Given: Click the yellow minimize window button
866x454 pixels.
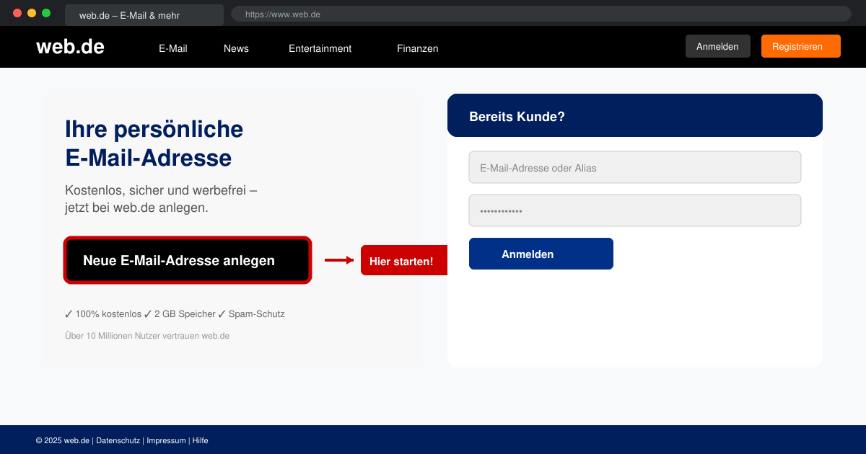Looking at the screenshot, I should coord(32,13).
